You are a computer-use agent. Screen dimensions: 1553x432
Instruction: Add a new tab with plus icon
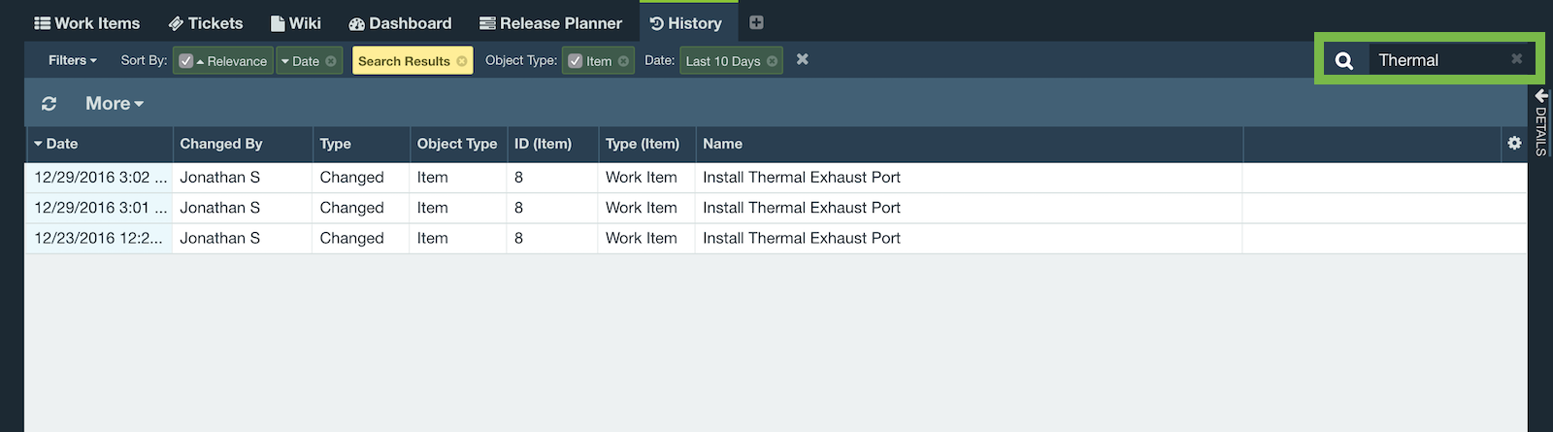point(756,22)
